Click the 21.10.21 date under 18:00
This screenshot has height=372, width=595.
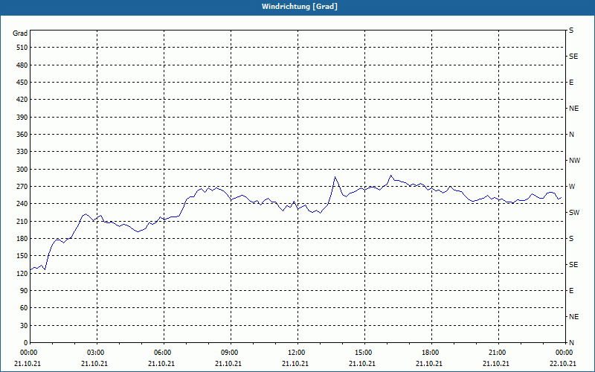(x=429, y=364)
